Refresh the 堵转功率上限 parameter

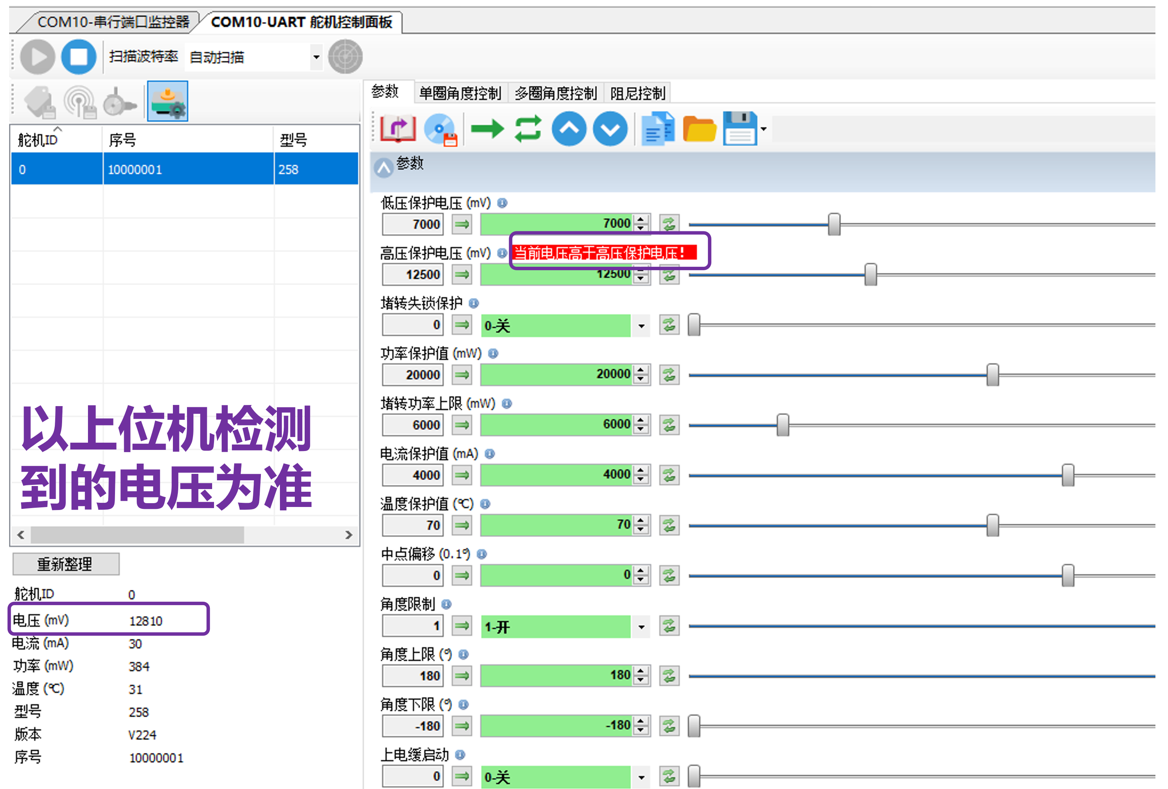click(x=669, y=425)
